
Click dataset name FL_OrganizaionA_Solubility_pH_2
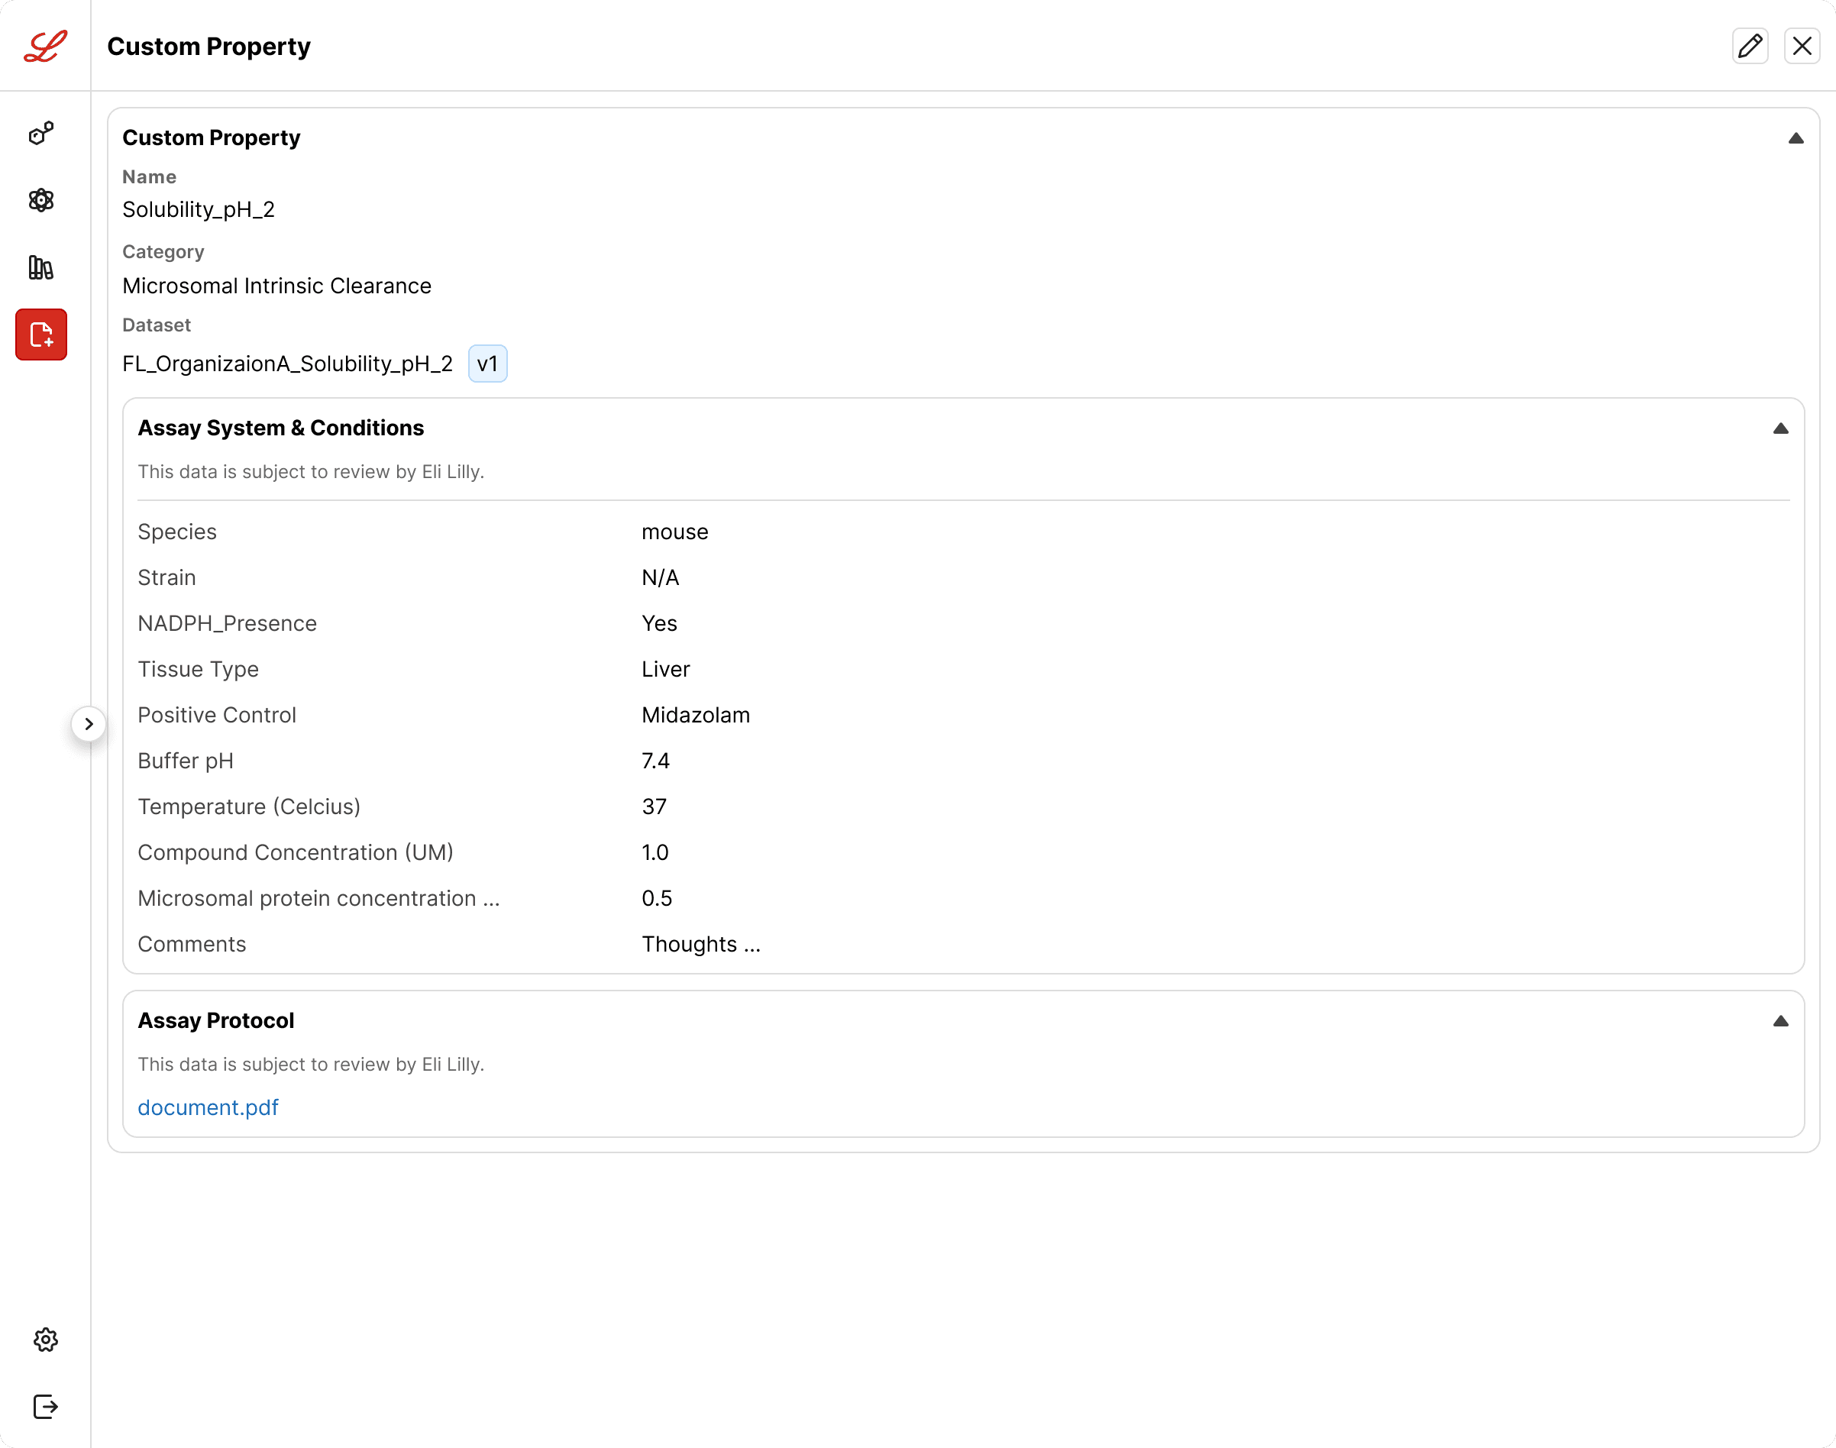click(x=287, y=364)
